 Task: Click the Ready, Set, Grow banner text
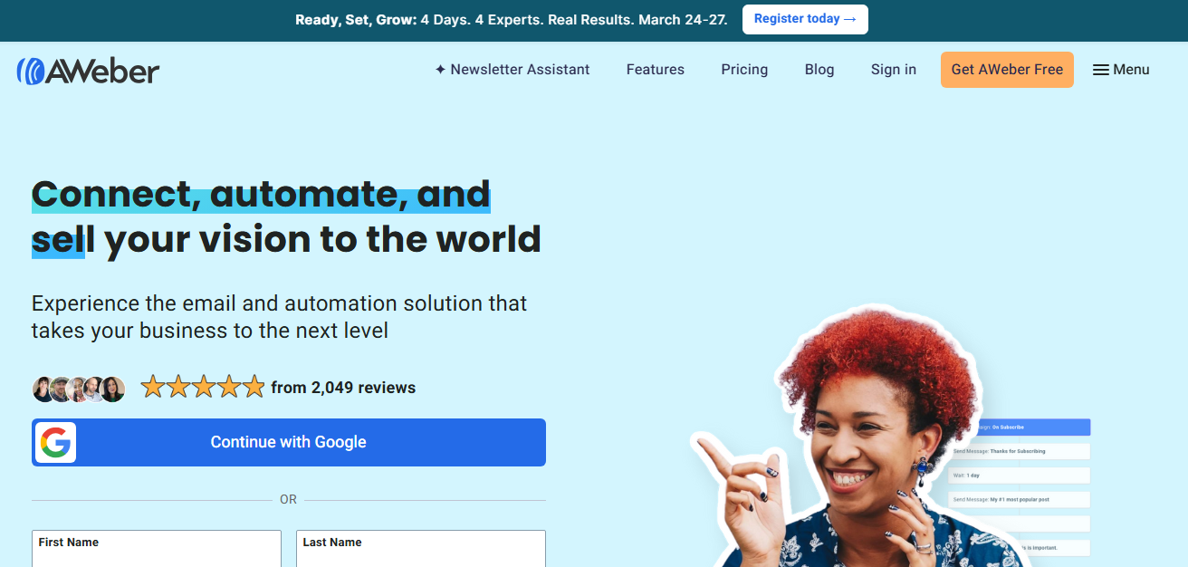click(511, 19)
